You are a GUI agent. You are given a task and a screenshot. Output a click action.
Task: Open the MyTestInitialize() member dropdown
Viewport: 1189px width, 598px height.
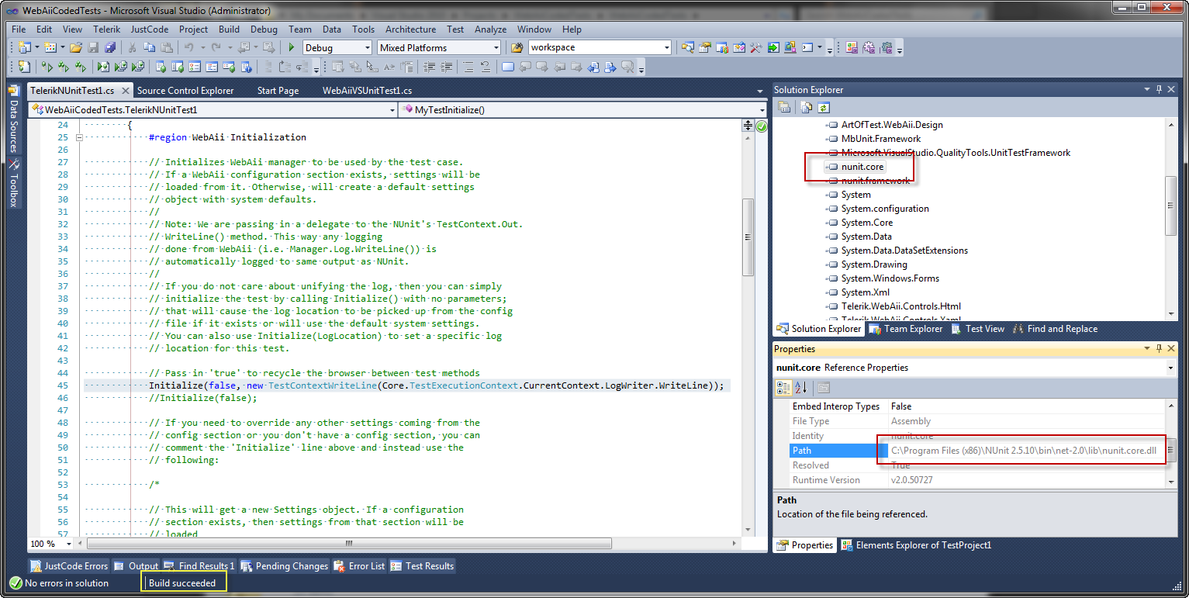point(761,110)
